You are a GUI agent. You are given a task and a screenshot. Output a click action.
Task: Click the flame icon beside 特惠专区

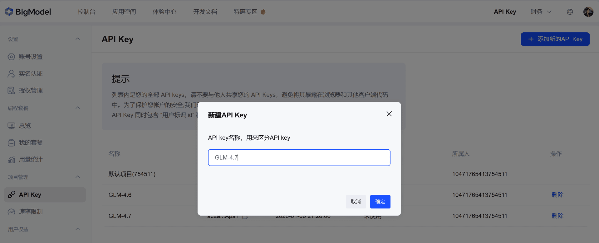263,12
